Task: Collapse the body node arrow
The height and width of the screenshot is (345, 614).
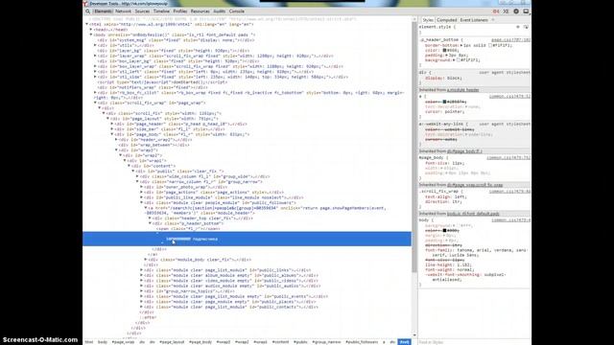Action: tap(91, 34)
